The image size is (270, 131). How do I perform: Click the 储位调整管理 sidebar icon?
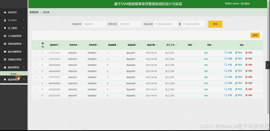point(5,52)
